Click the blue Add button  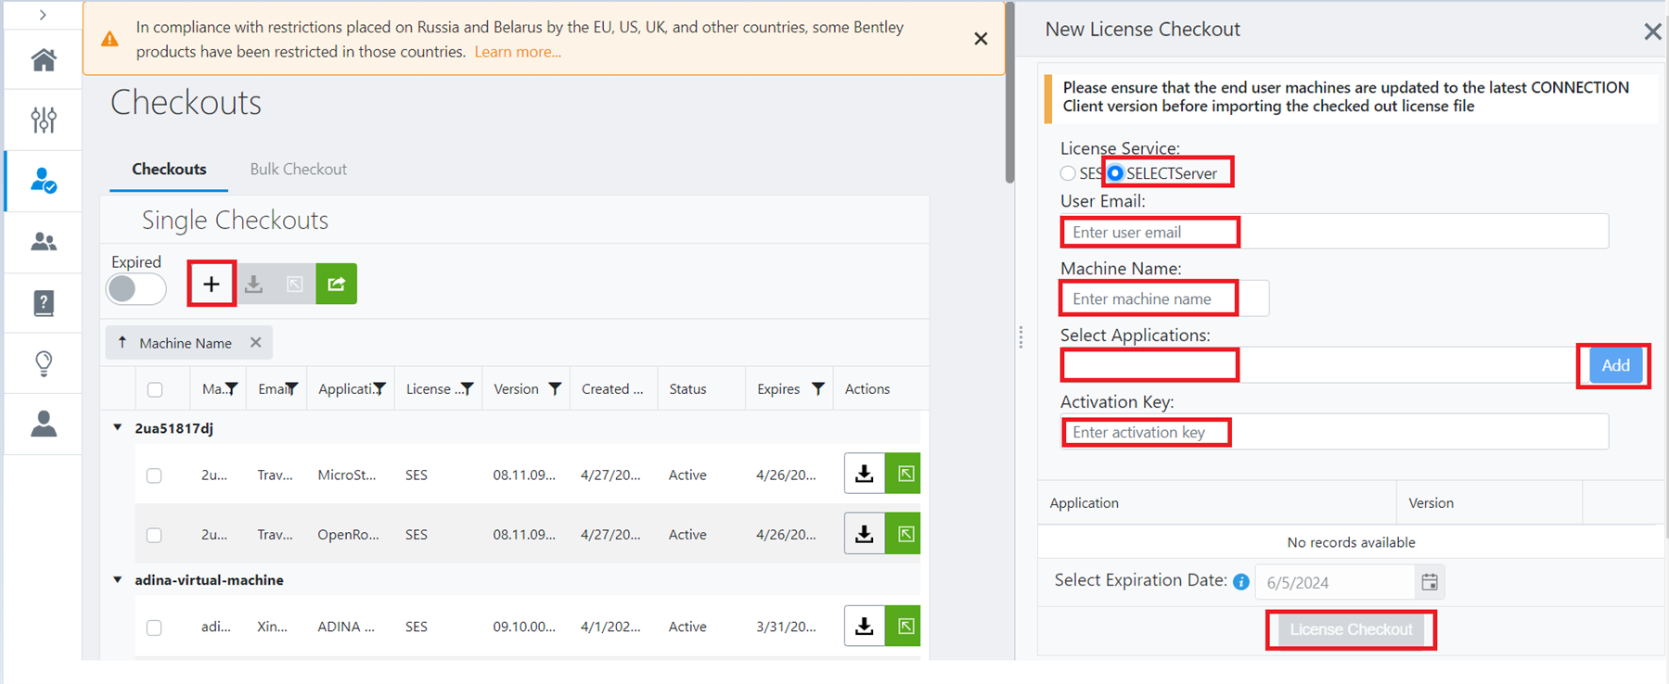click(x=1615, y=365)
